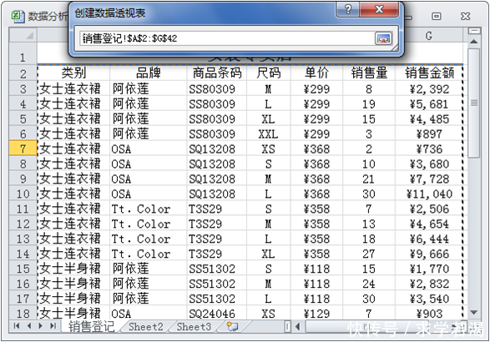Click the ¥3,540 amount cell
Screen dimensions: 490x342
tap(429, 299)
